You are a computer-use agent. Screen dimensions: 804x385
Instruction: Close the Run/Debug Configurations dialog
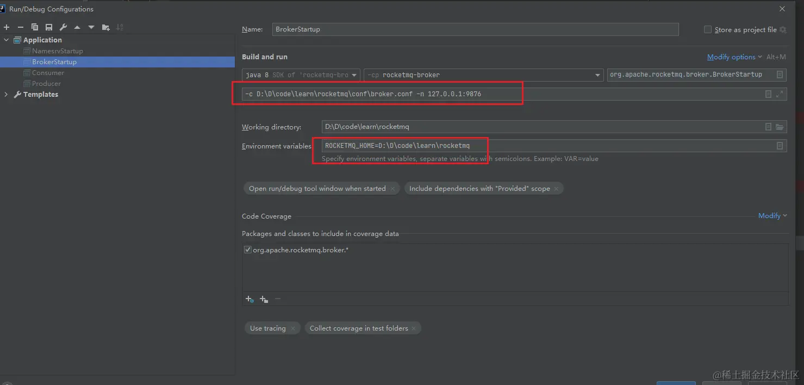[782, 9]
